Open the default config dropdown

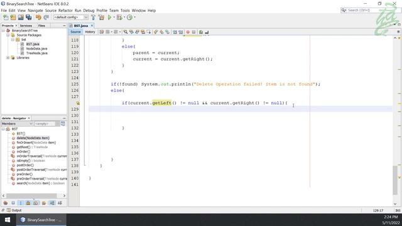pos(71,18)
